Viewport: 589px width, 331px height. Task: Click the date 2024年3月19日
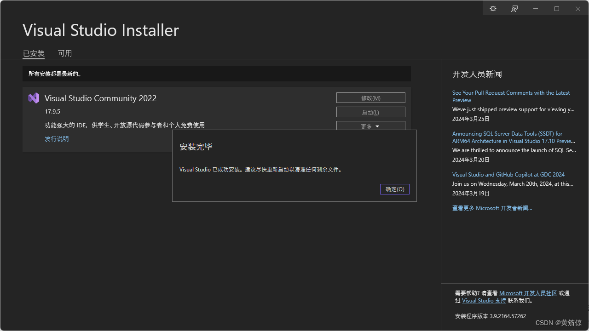(471, 194)
